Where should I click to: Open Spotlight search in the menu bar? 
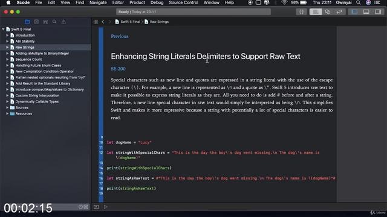(x=358, y=2)
